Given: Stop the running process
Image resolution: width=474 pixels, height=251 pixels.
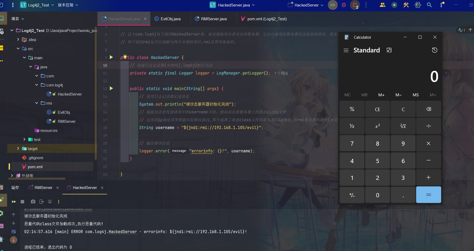Looking at the screenshot, I should pyautogui.click(x=22, y=202).
